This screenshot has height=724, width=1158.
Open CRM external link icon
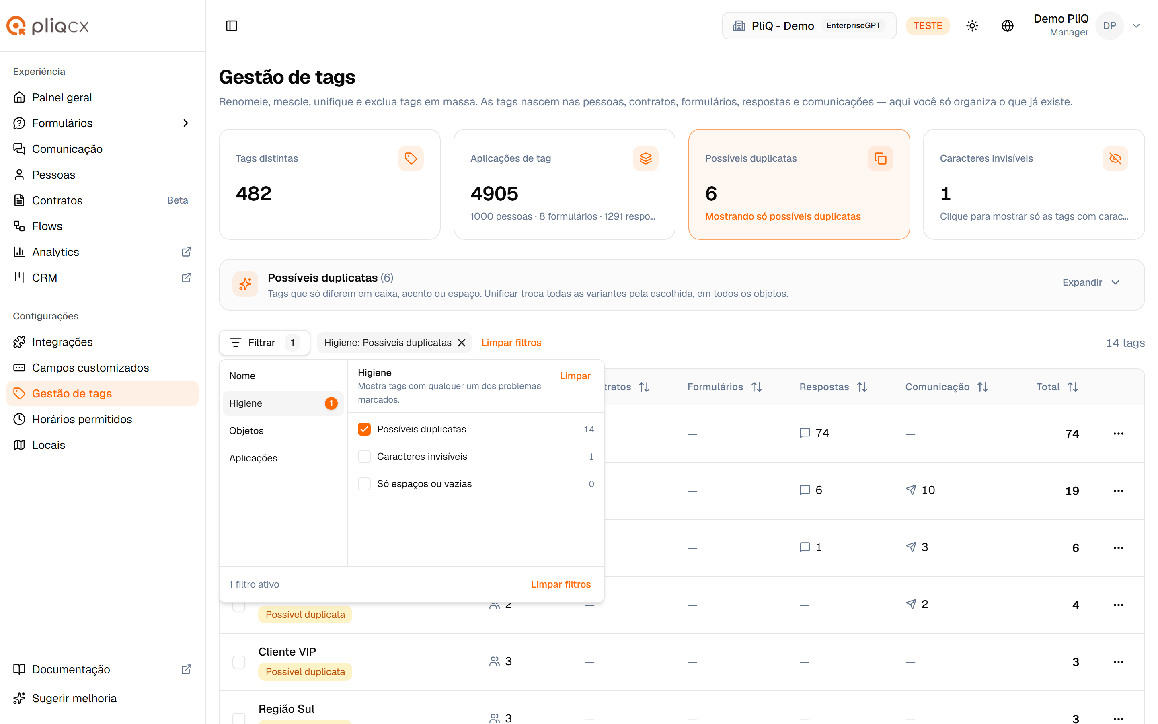pyautogui.click(x=187, y=278)
